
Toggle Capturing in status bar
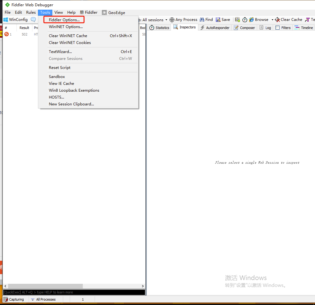click(x=14, y=299)
